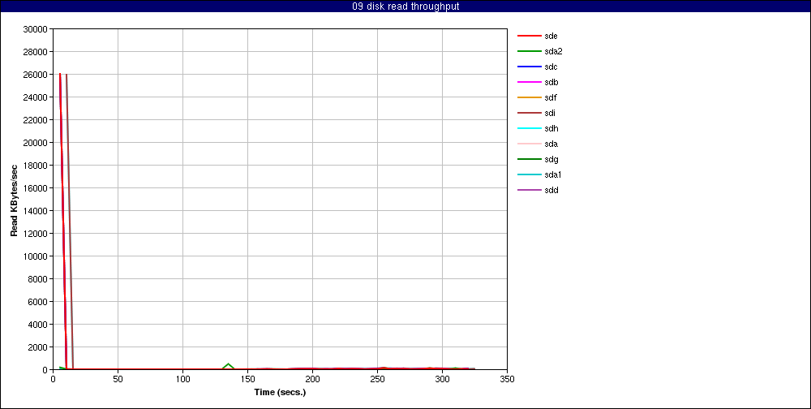Screen dimensions: 811x409
Task: Click the 100 x-axis tick label
Action: pyautogui.click(x=182, y=379)
